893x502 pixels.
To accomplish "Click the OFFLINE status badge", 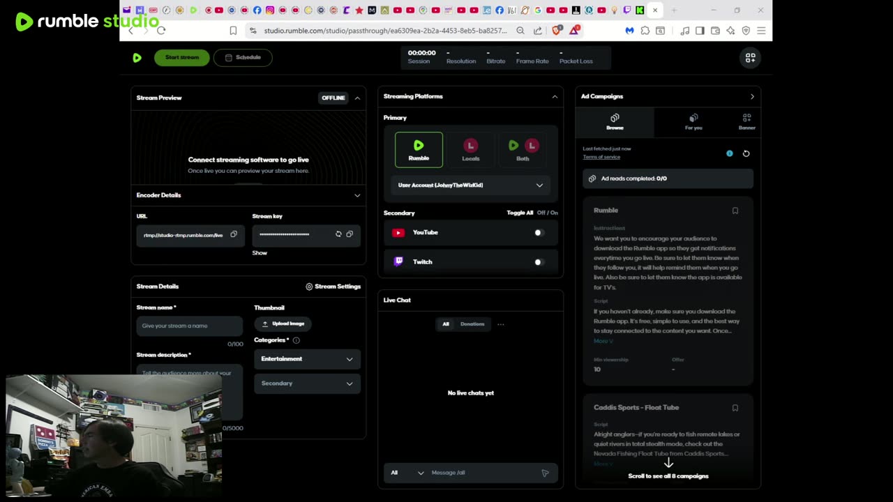I will click(x=333, y=98).
